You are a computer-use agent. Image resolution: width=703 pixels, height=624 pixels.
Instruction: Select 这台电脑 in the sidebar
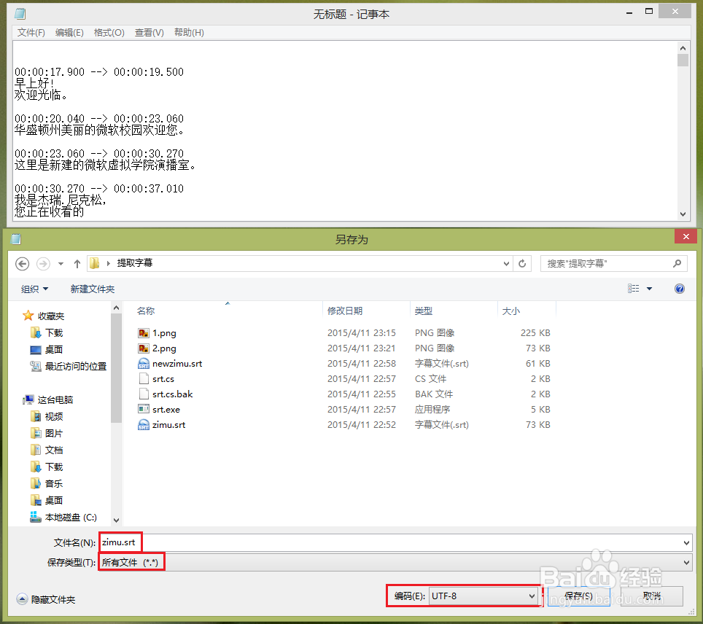(x=55, y=400)
